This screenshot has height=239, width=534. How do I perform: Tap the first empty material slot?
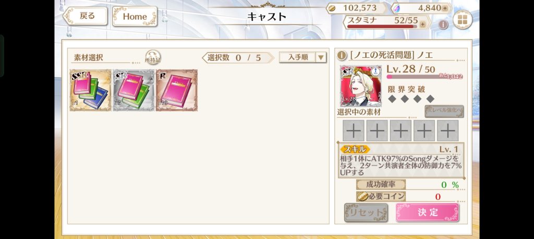pos(354,131)
